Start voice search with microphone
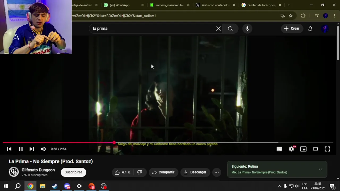 pos(247,29)
